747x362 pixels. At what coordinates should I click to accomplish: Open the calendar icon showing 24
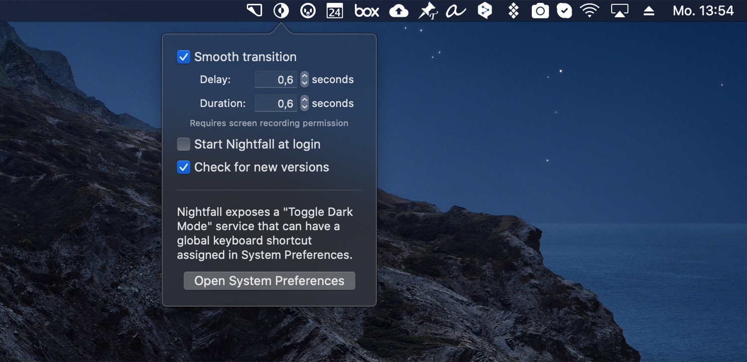[x=335, y=11]
